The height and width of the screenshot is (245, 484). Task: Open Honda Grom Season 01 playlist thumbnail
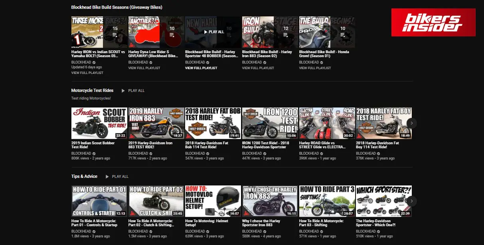(327, 32)
